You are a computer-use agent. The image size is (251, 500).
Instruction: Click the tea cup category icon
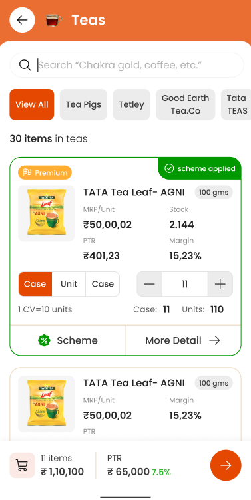click(54, 20)
